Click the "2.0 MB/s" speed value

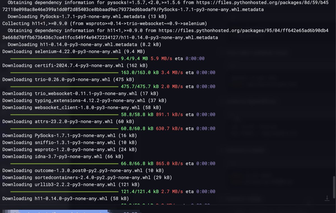click(172, 86)
